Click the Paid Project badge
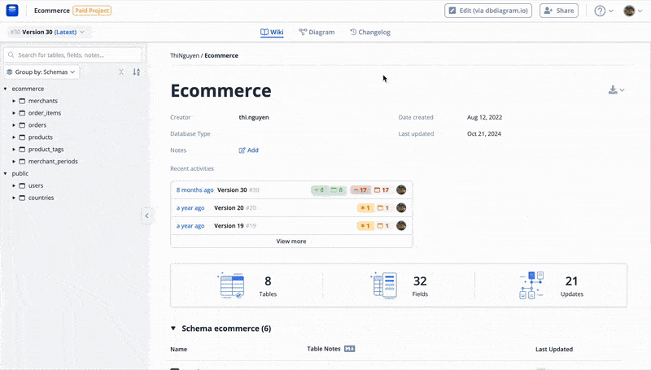The width and height of the screenshot is (651, 370). tap(92, 11)
